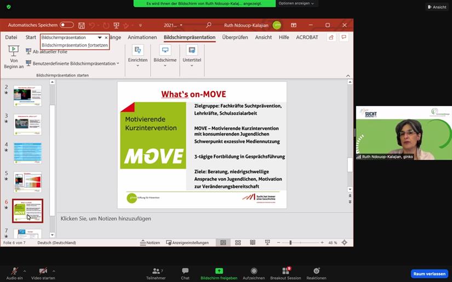Screen dimensions: 452x282
Task: Click scroll-up arrow of thumbnail pane
Action: tap(52, 82)
